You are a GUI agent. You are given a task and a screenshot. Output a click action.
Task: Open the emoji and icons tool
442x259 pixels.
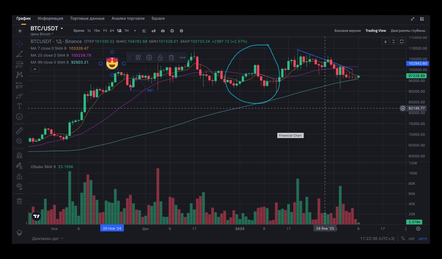click(20, 117)
